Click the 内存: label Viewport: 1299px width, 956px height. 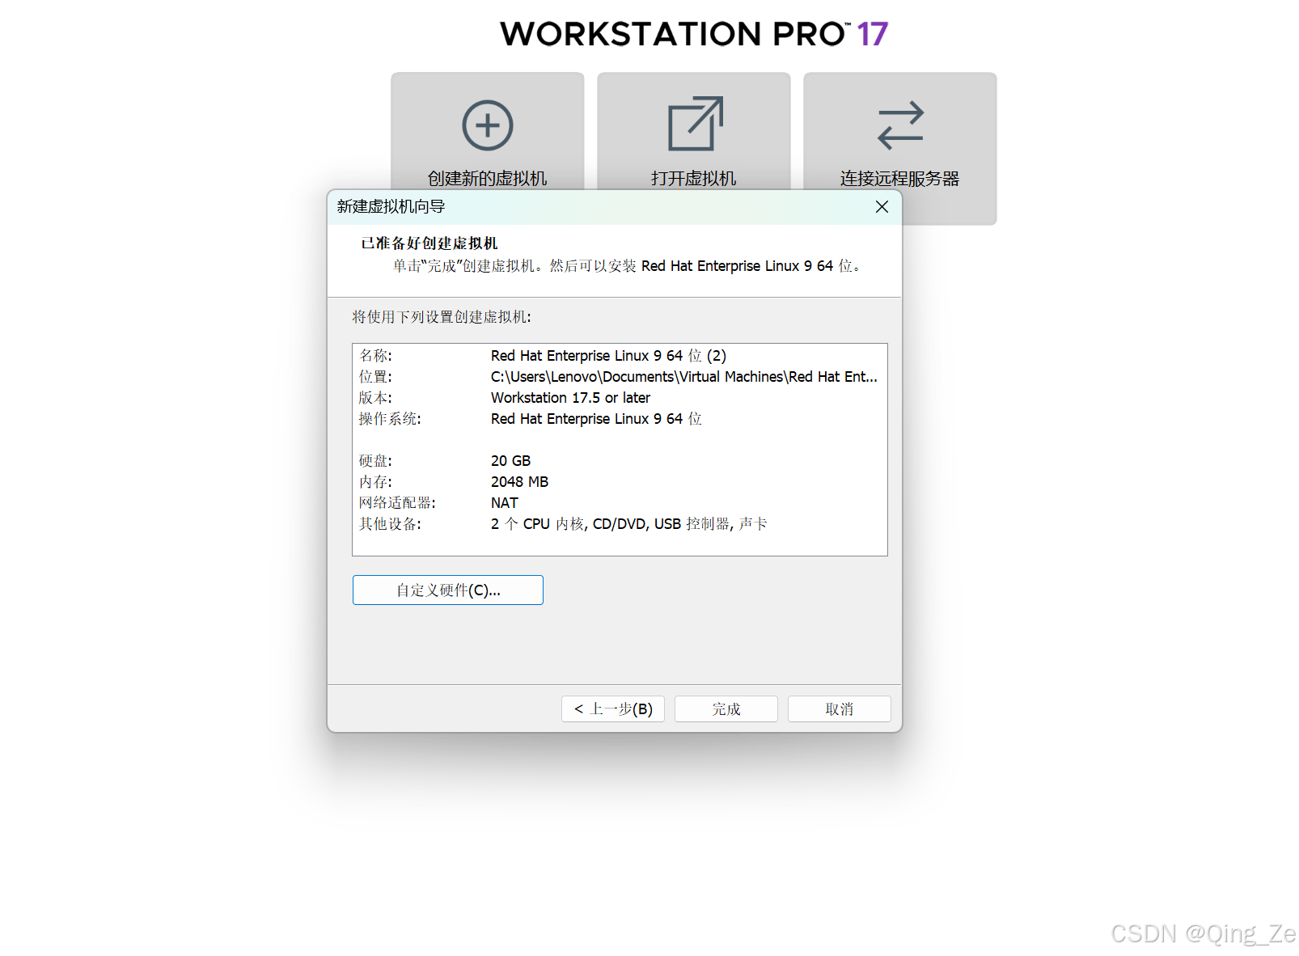375,482
